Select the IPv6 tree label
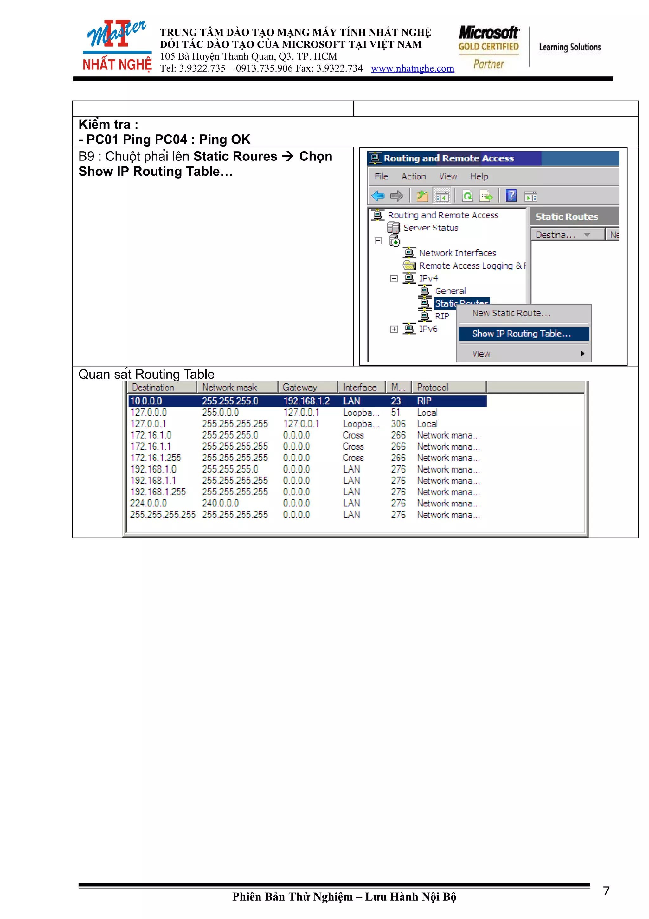 pyautogui.click(x=428, y=329)
